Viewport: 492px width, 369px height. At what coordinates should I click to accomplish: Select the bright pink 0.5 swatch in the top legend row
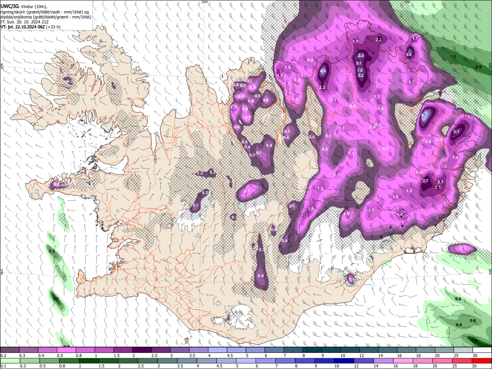point(66,350)
